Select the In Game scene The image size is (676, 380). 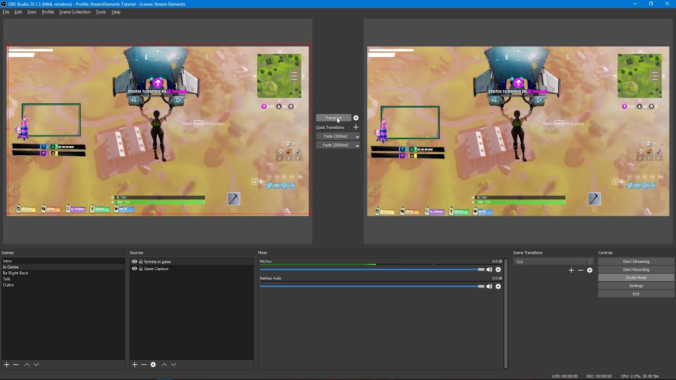click(63, 267)
